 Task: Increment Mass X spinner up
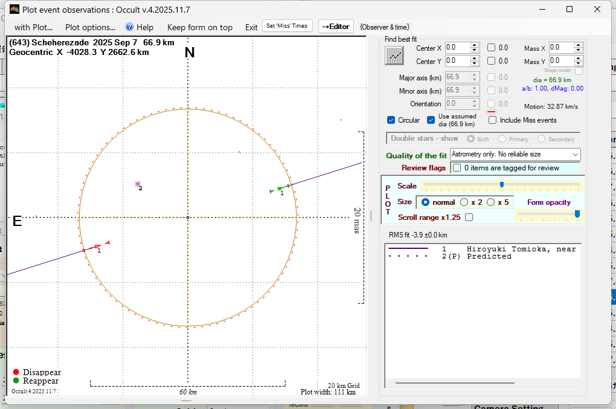click(x=579, y=45)
